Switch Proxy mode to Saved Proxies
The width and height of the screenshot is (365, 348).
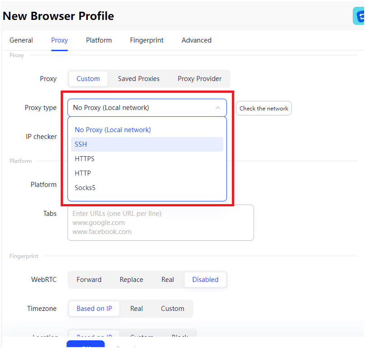(x=139, y=79)
